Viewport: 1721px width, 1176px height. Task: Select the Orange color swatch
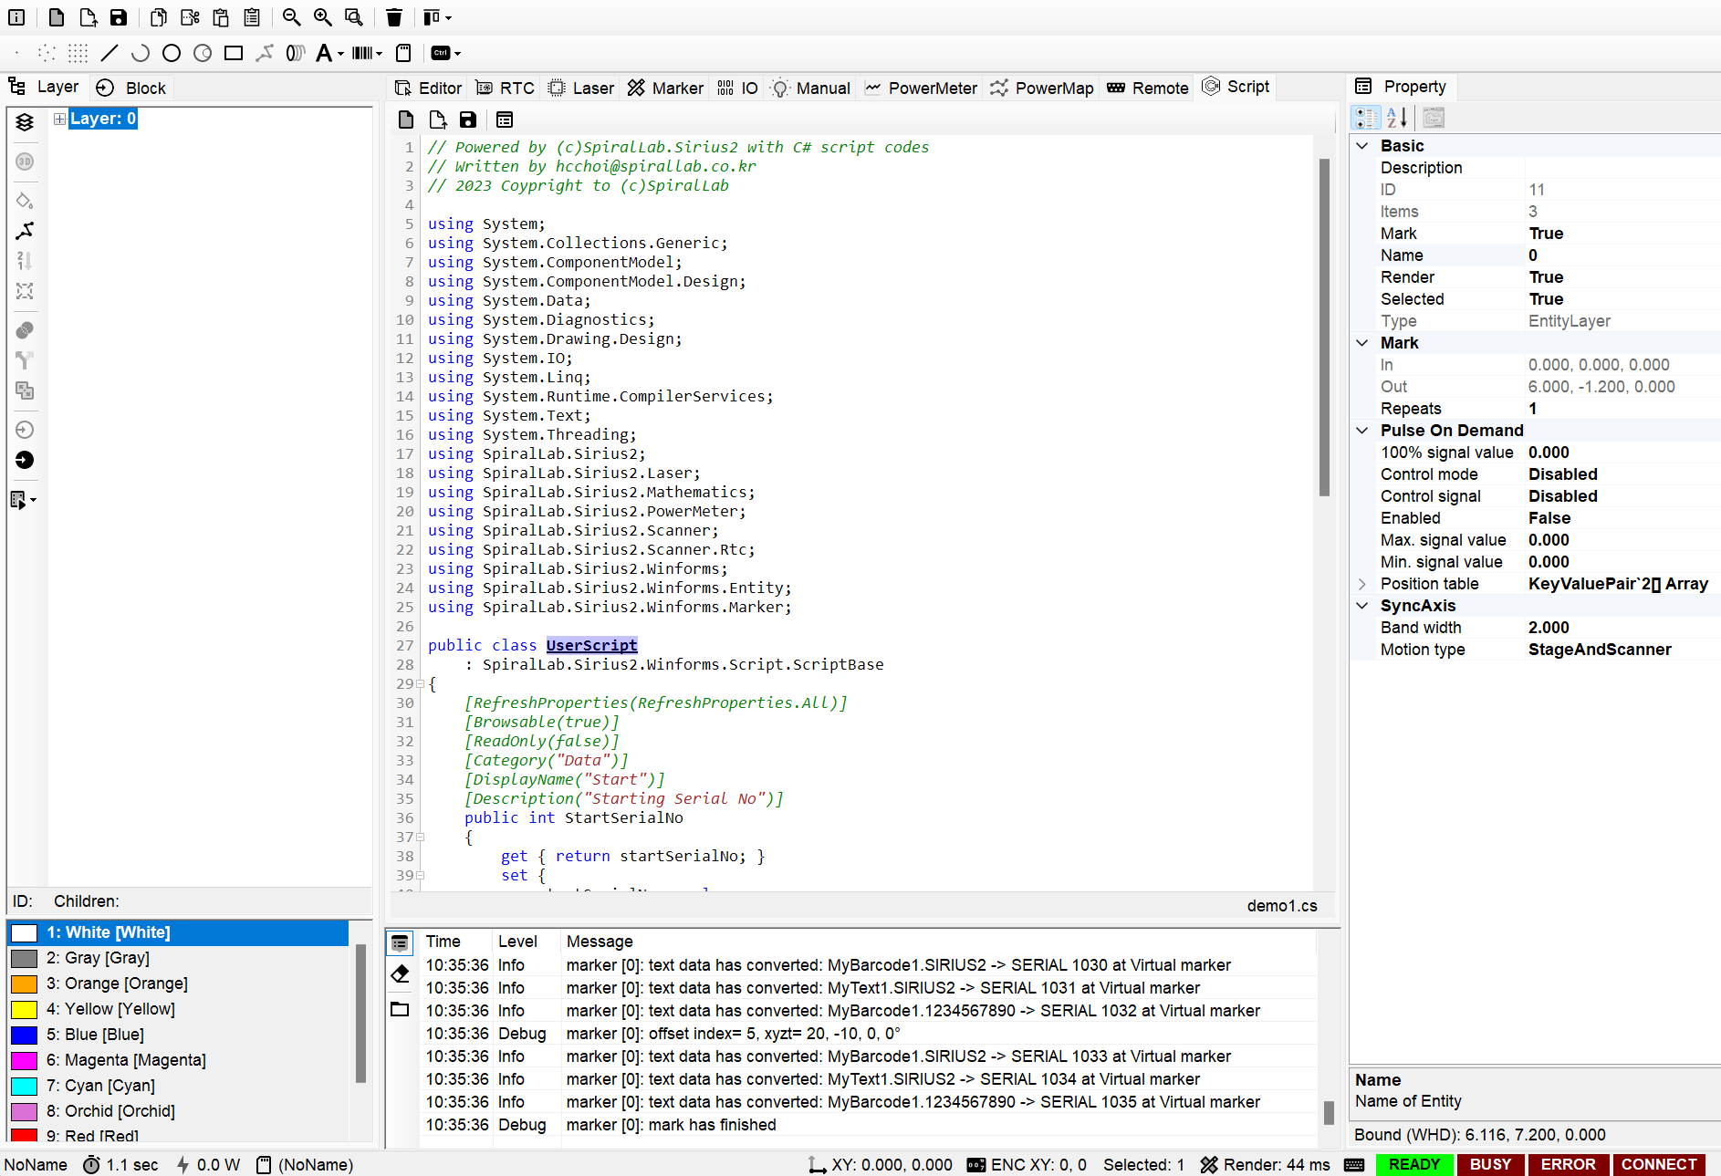pyautogui.click(x=24, y=983)
